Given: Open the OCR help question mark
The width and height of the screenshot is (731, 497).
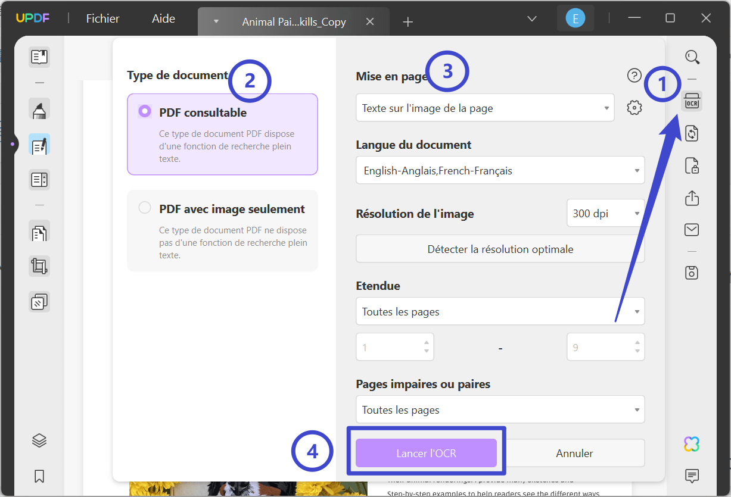Looking at the screenshot, I should tap(634, 76).
